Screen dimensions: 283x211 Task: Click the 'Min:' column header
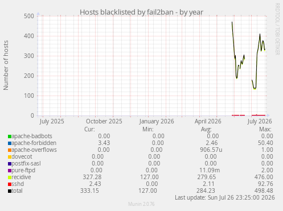(148, 129)
